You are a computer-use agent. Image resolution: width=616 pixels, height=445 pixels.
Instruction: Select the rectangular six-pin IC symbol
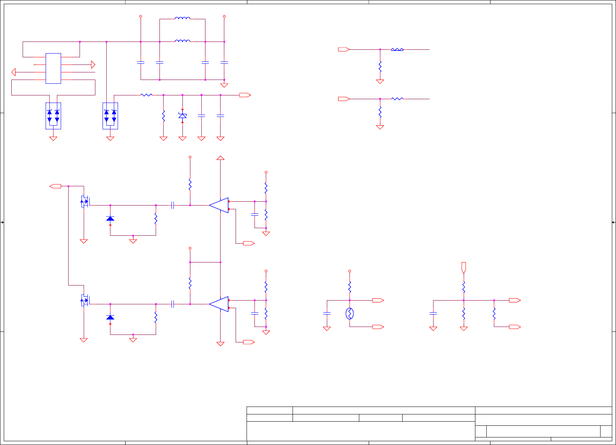(53, 68)
